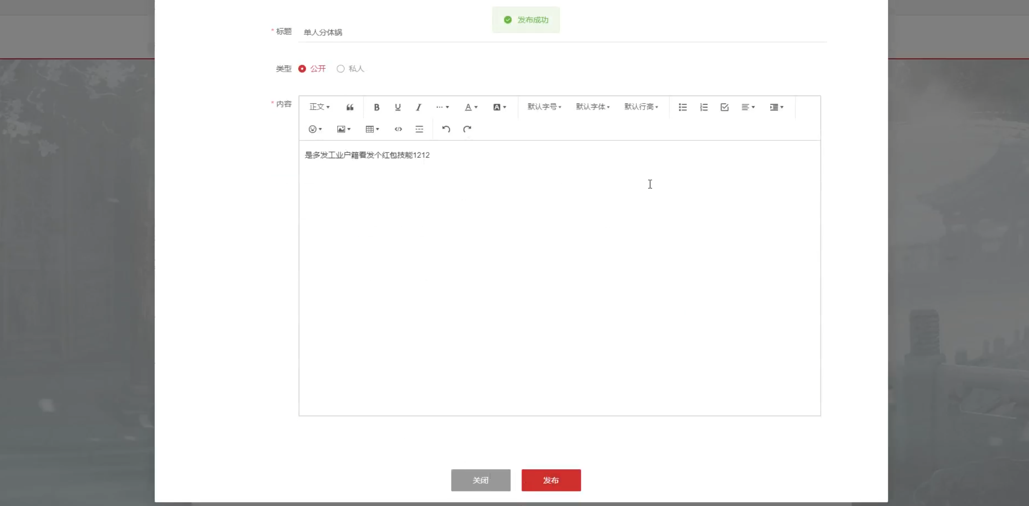Create a bulleted list
1029x506 pixels.
pyautogui.click(x=682, y=107)
